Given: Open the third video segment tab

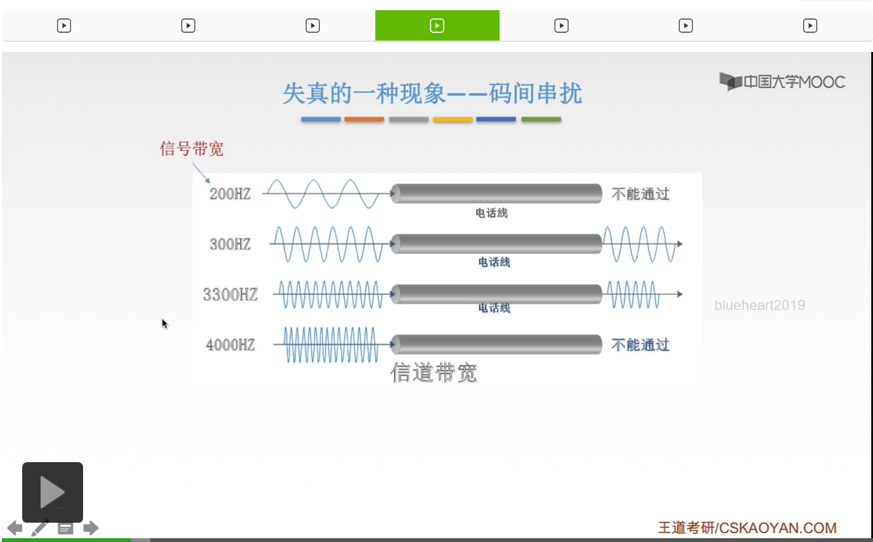Looking at the screenshot, I should (x=313, y=25).
